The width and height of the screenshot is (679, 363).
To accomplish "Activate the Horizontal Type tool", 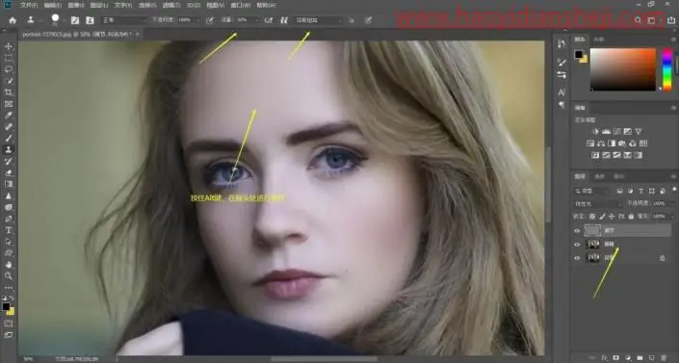I will 9,230.
